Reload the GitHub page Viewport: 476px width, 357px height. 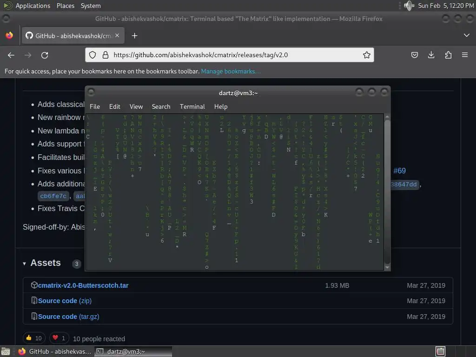click(x=45, y=55)
